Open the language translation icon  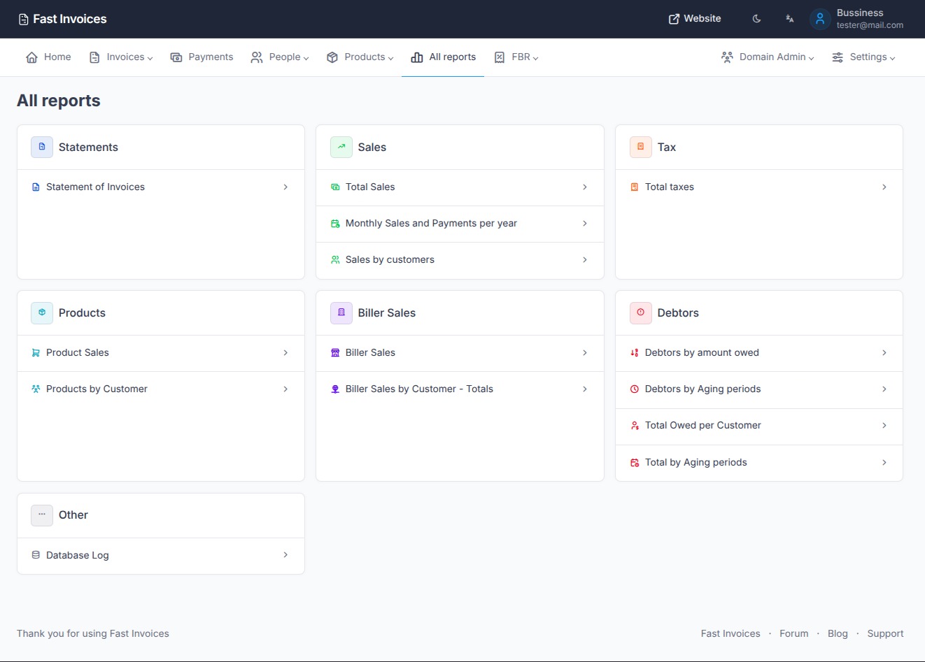pos(789,19)
